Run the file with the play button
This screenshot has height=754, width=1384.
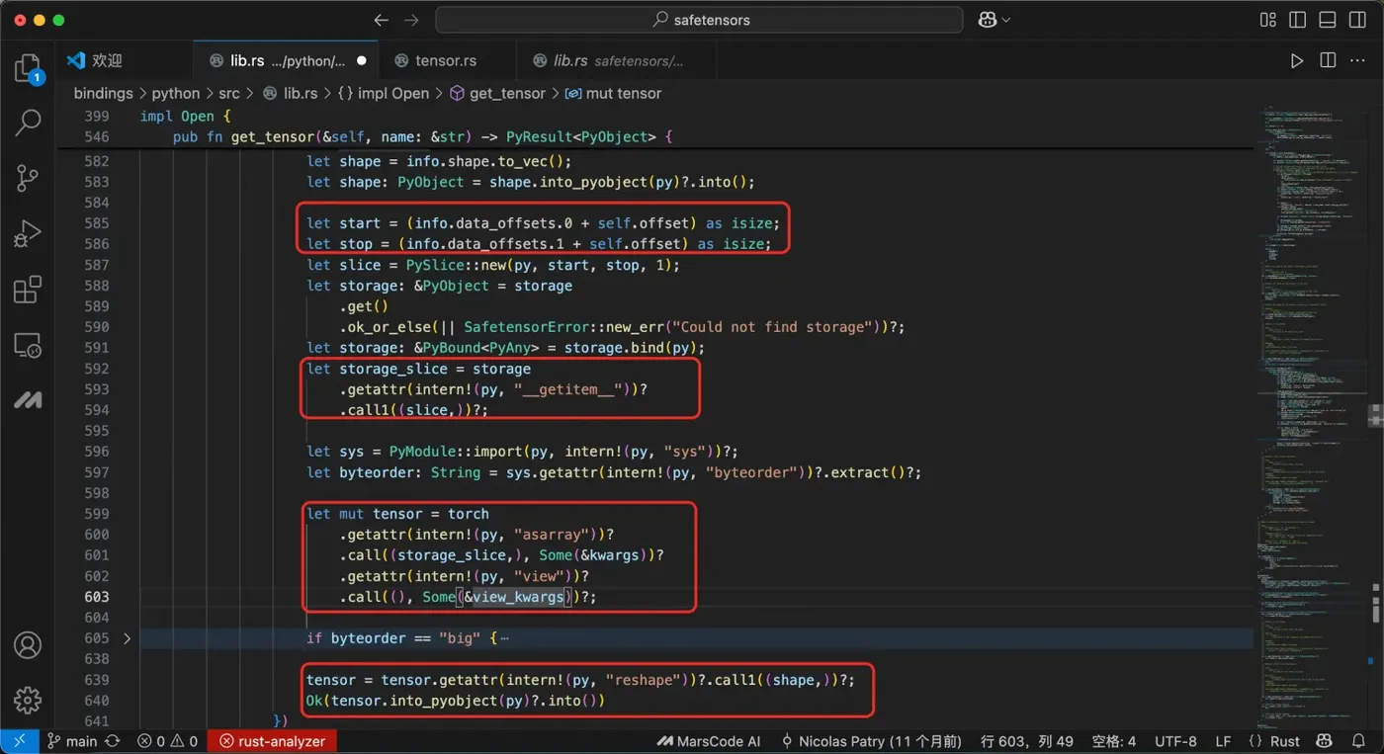pos(1297,61)
